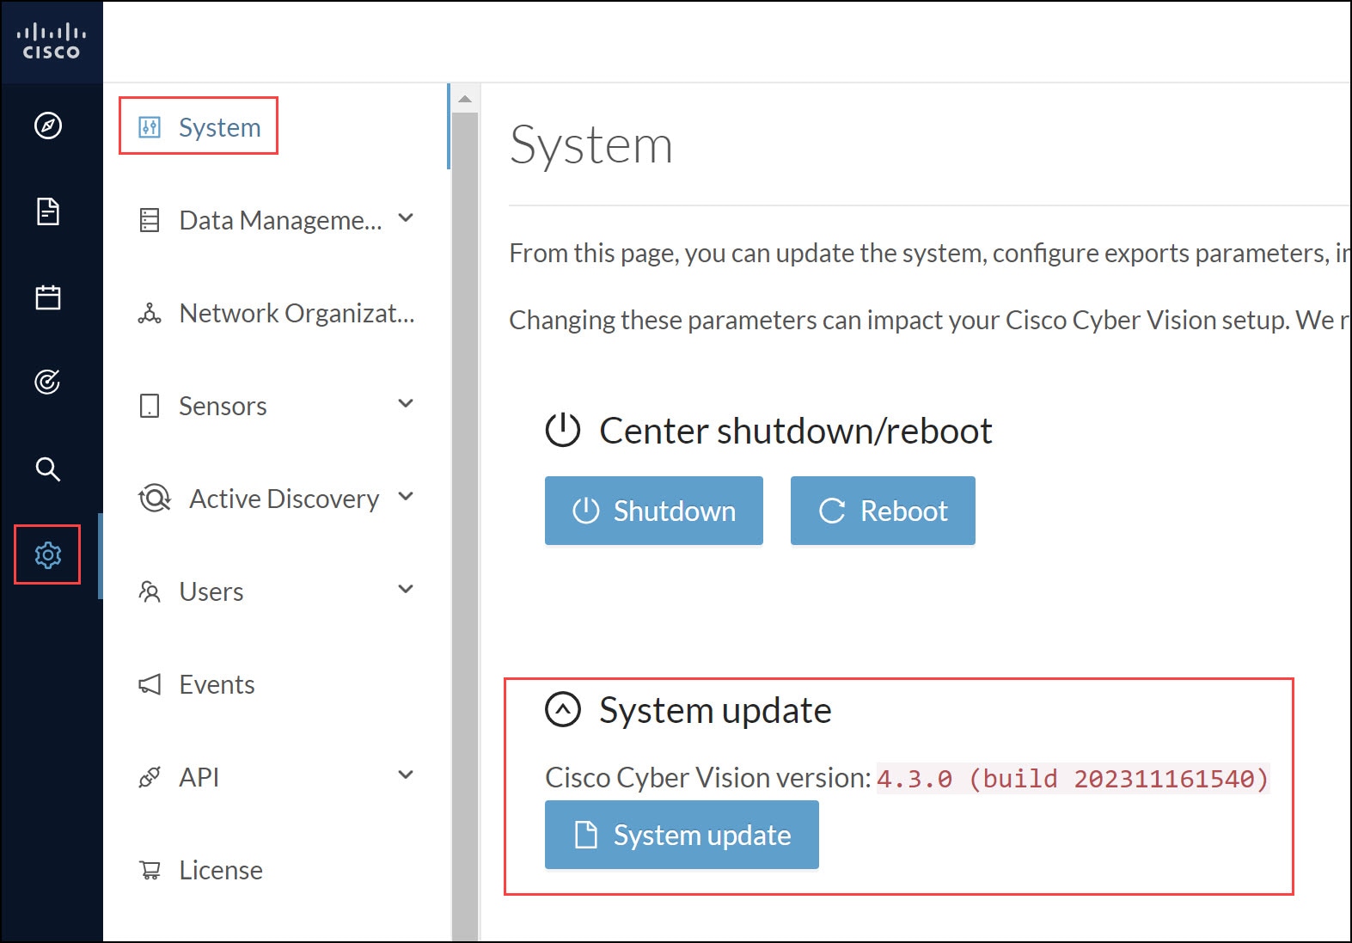Open the Monitor target icon in the sidebar

[x=47, y=382]
